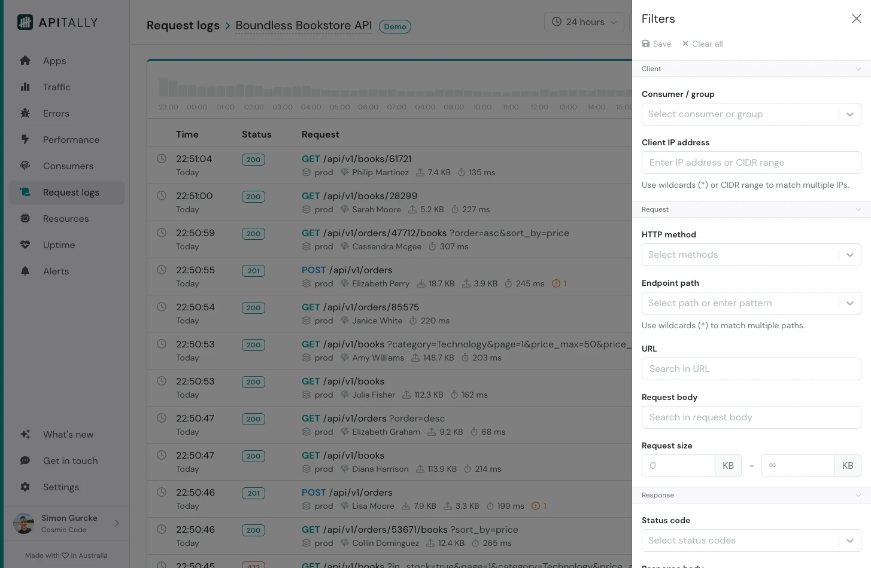The image size is (871, 568).
Task: Open Consumers with the fingerprint icon
Action: pyautogui.click(x=25, y=166)
